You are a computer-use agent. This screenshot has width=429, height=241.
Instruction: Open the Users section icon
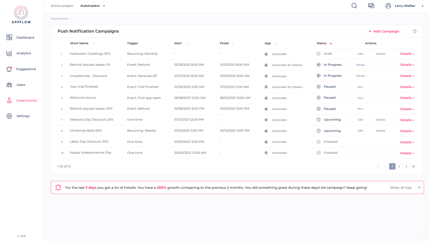(x=9, y=84)
